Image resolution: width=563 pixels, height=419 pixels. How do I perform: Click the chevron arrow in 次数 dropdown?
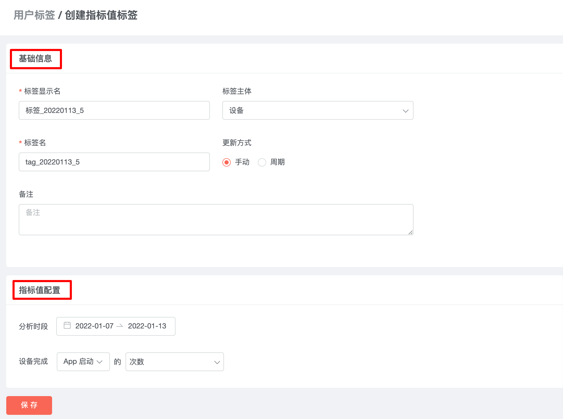(x=217, y=362)
